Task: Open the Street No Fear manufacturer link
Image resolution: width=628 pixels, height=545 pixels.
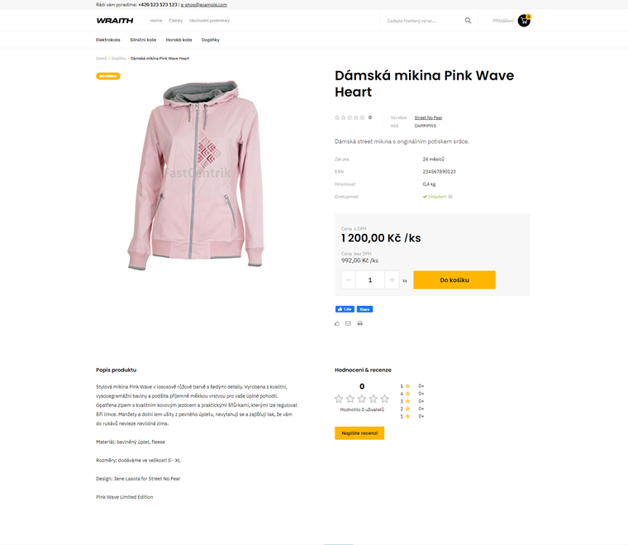Action: [428, 117]
